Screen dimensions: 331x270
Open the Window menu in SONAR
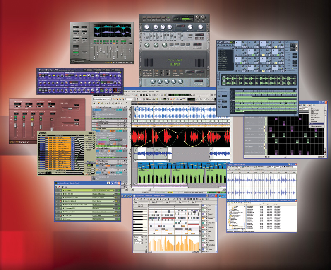pos(151,92)
